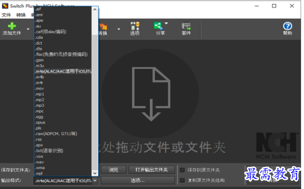Toggle the output format combo box arrow
This screenshot has height=189, width=304.
coord(95,180)
